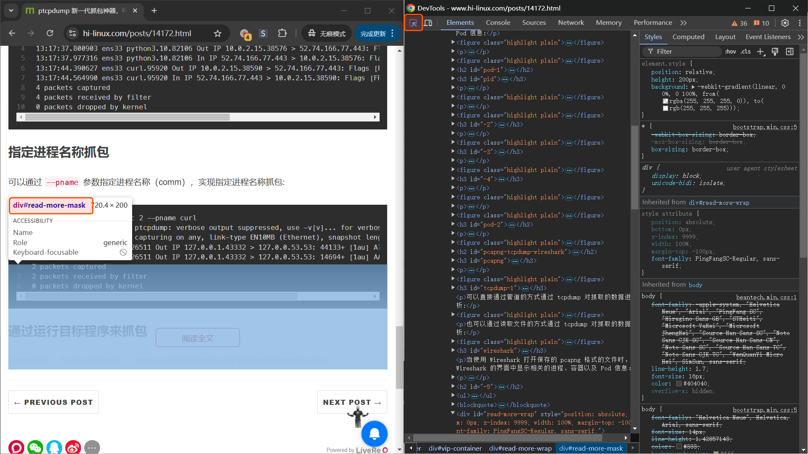Viewport: 808px width, 454px height.
Task: Expand the blockquote element node
Action: coord(453,404)
